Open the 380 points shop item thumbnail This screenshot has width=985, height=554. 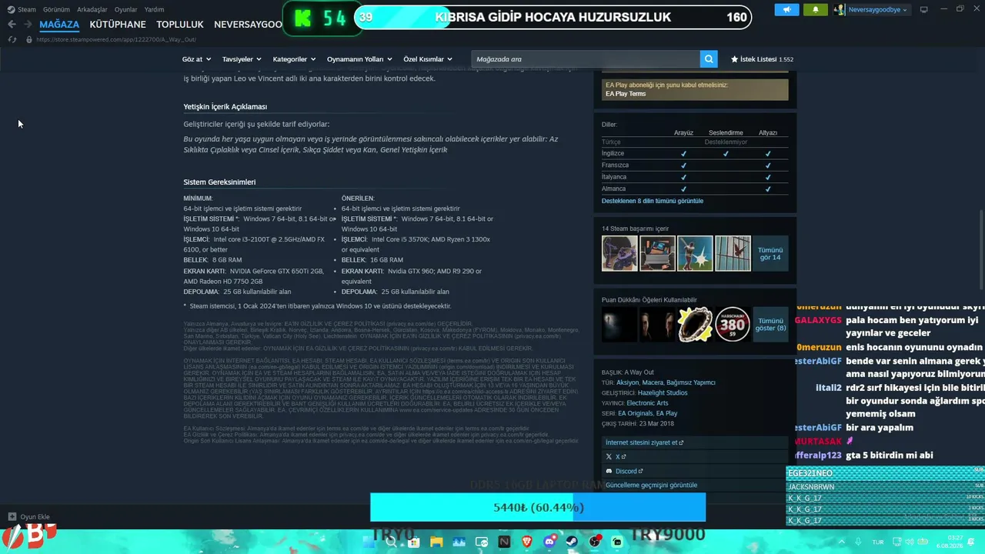733,324
